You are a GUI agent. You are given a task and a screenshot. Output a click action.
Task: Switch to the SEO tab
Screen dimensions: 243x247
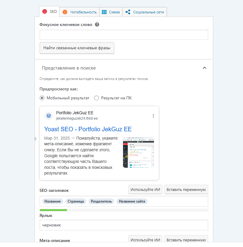coord(49,12)
